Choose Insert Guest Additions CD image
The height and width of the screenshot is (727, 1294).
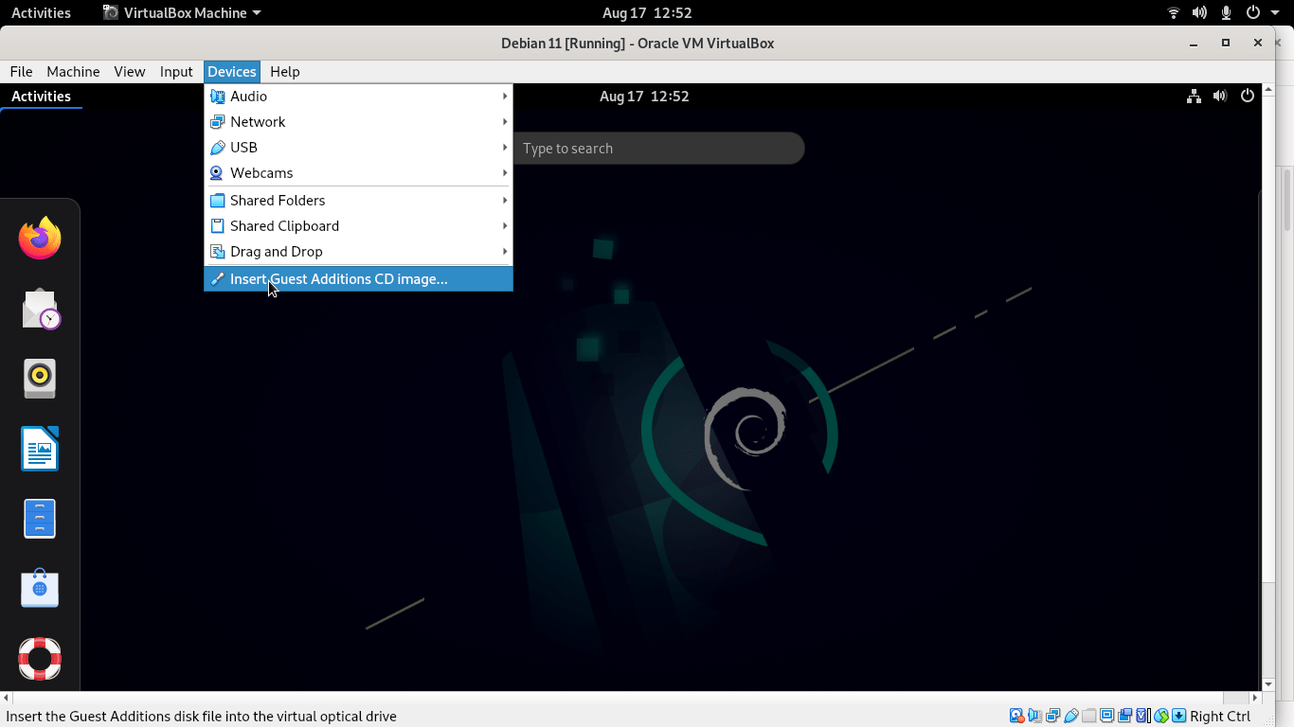click(358, 278)
